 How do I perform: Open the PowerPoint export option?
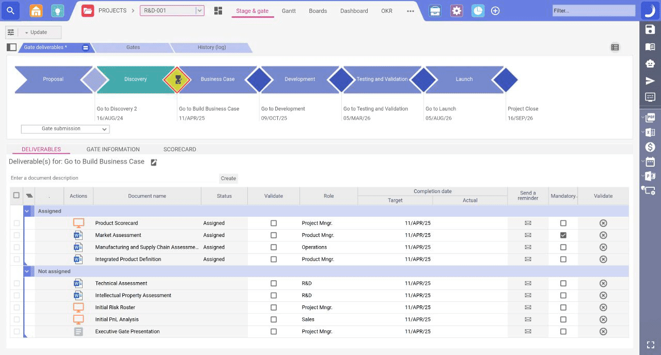[650, 176]
